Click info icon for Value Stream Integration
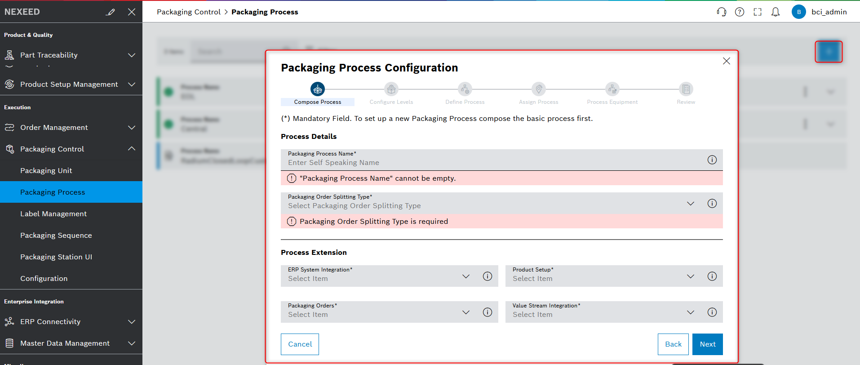 click(x=712, y=312)
